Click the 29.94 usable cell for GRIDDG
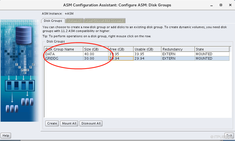Screen dimensions: 235x141 [x=147, y=58]
